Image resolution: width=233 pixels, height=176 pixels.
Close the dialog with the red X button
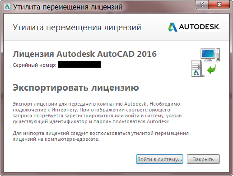coord(219,5)
